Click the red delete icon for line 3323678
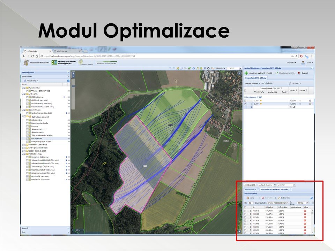 [305, 211]
